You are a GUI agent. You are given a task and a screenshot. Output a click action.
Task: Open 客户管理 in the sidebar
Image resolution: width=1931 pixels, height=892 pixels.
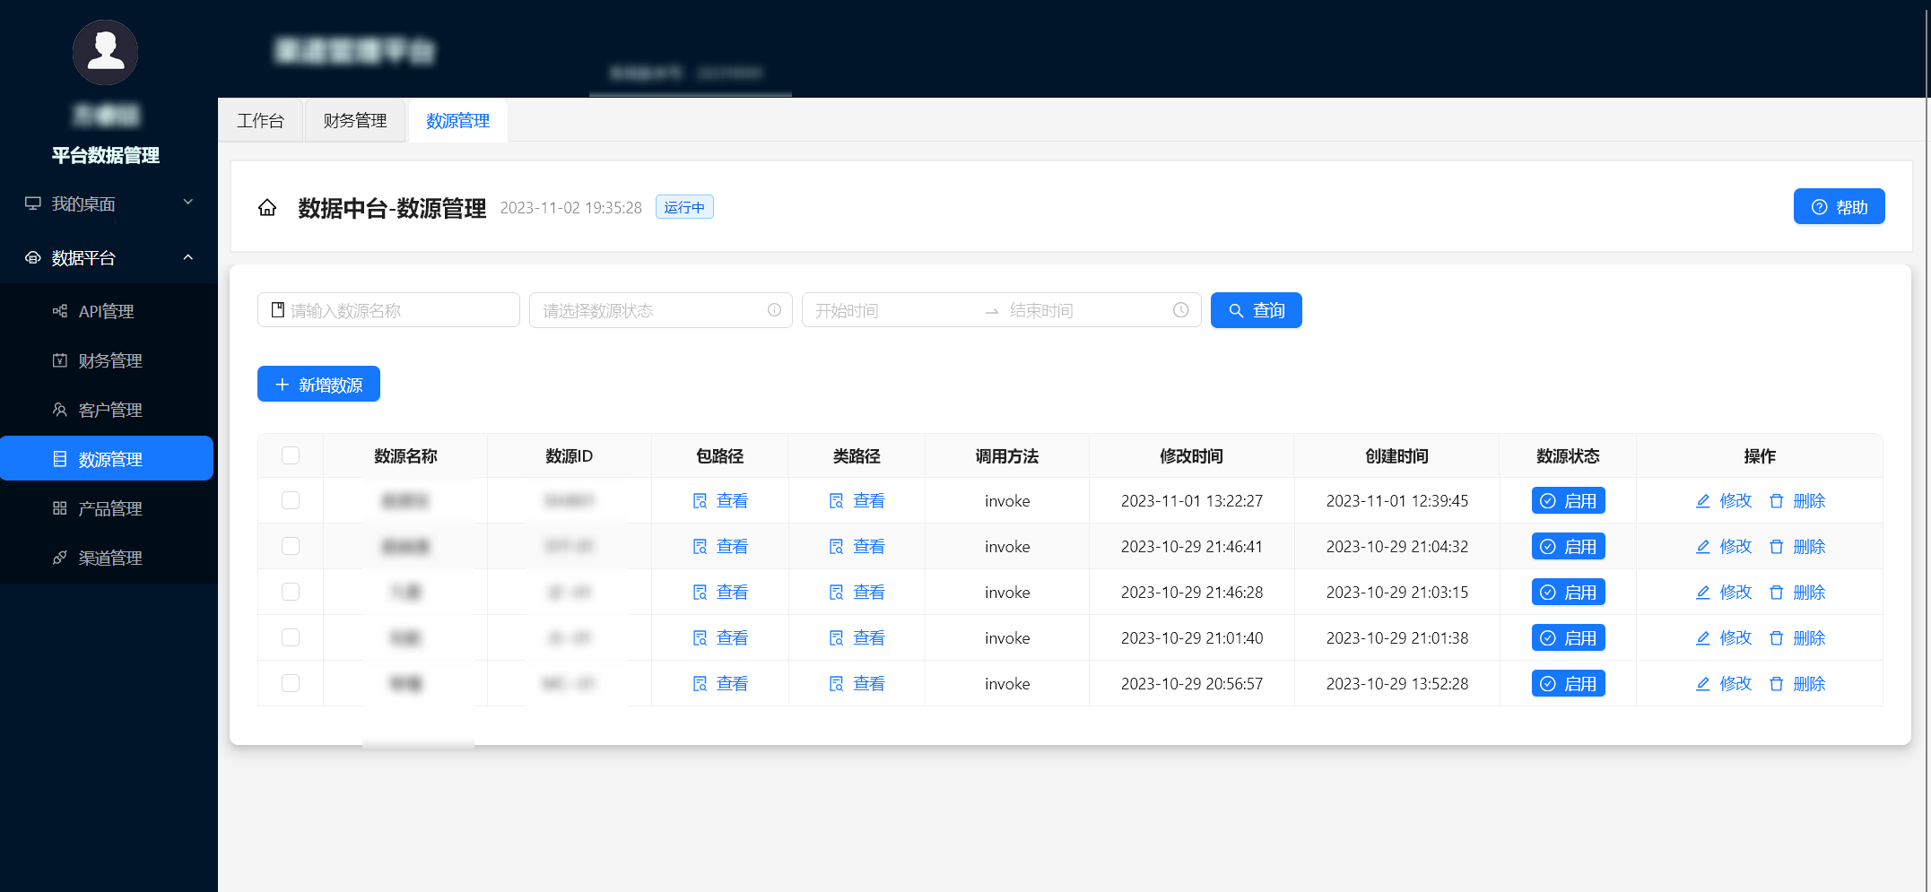(x=107, y=410)
